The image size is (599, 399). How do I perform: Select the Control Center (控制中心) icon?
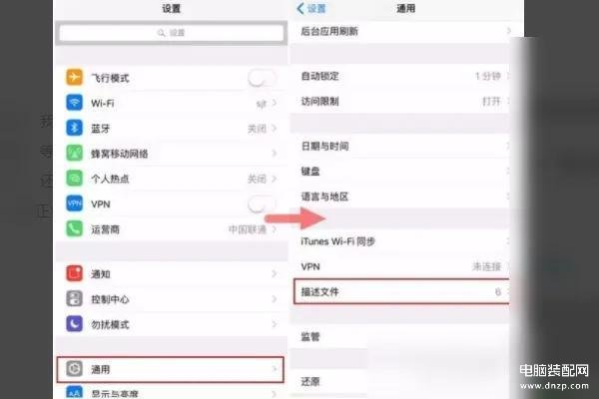(74, 298)
